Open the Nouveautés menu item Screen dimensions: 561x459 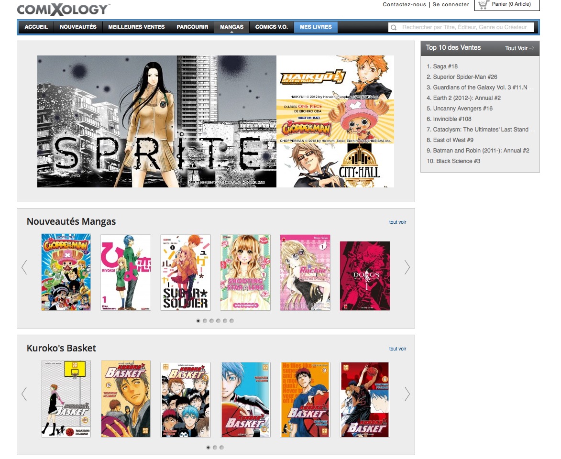coord(78,27)
